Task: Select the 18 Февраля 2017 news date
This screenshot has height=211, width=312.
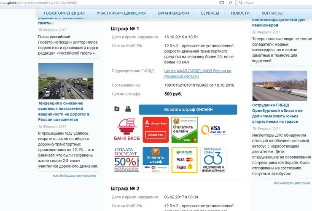Action: click(266, 129)
